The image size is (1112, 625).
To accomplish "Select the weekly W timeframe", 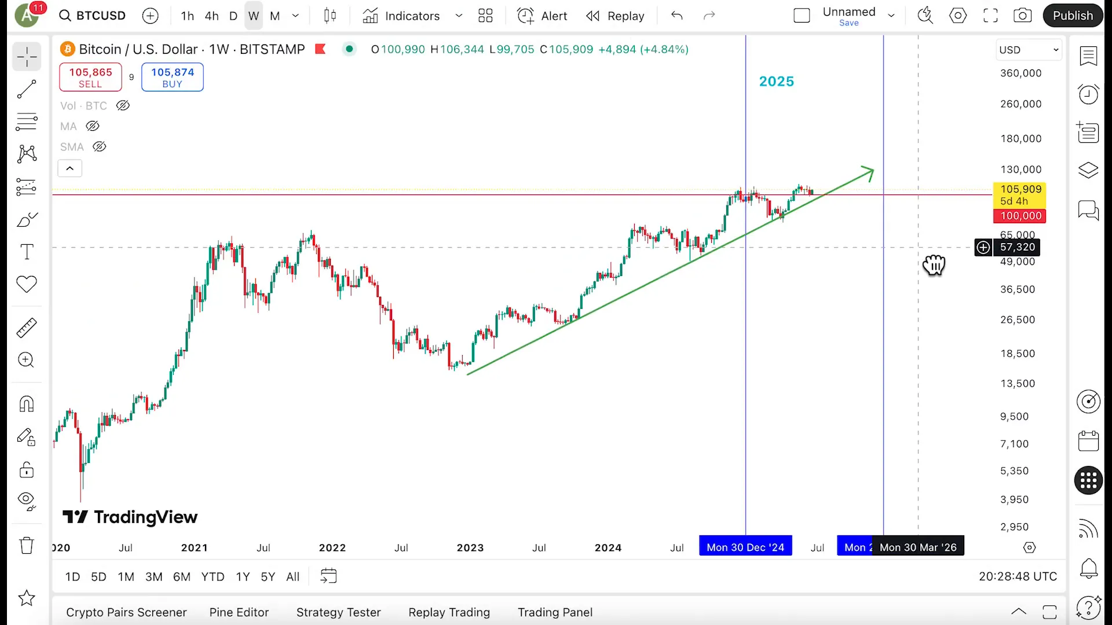I will coord(254,16).
